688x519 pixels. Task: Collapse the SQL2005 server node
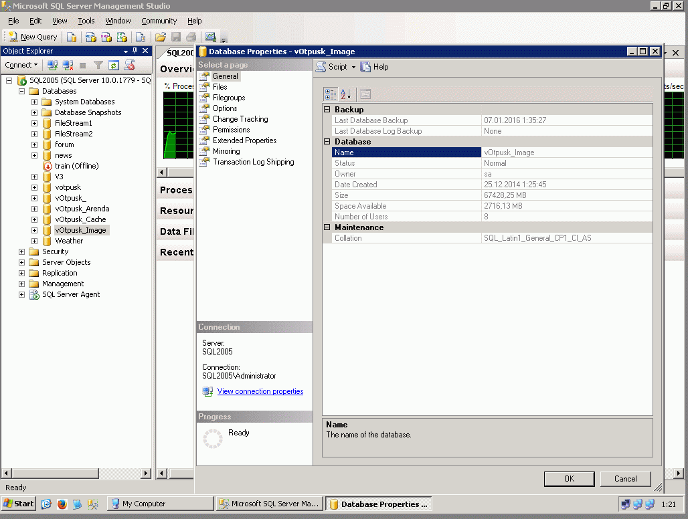(x=9, y=81)
